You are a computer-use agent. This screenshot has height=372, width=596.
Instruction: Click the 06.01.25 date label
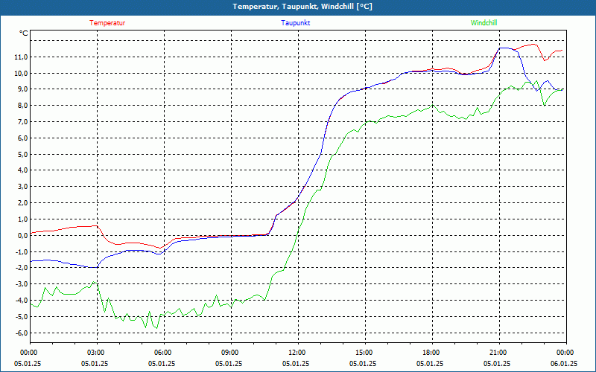pos(564,363)
